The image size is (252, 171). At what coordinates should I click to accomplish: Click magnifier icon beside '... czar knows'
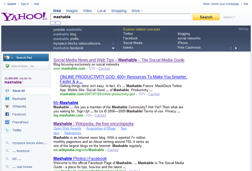tap(7, 167)
